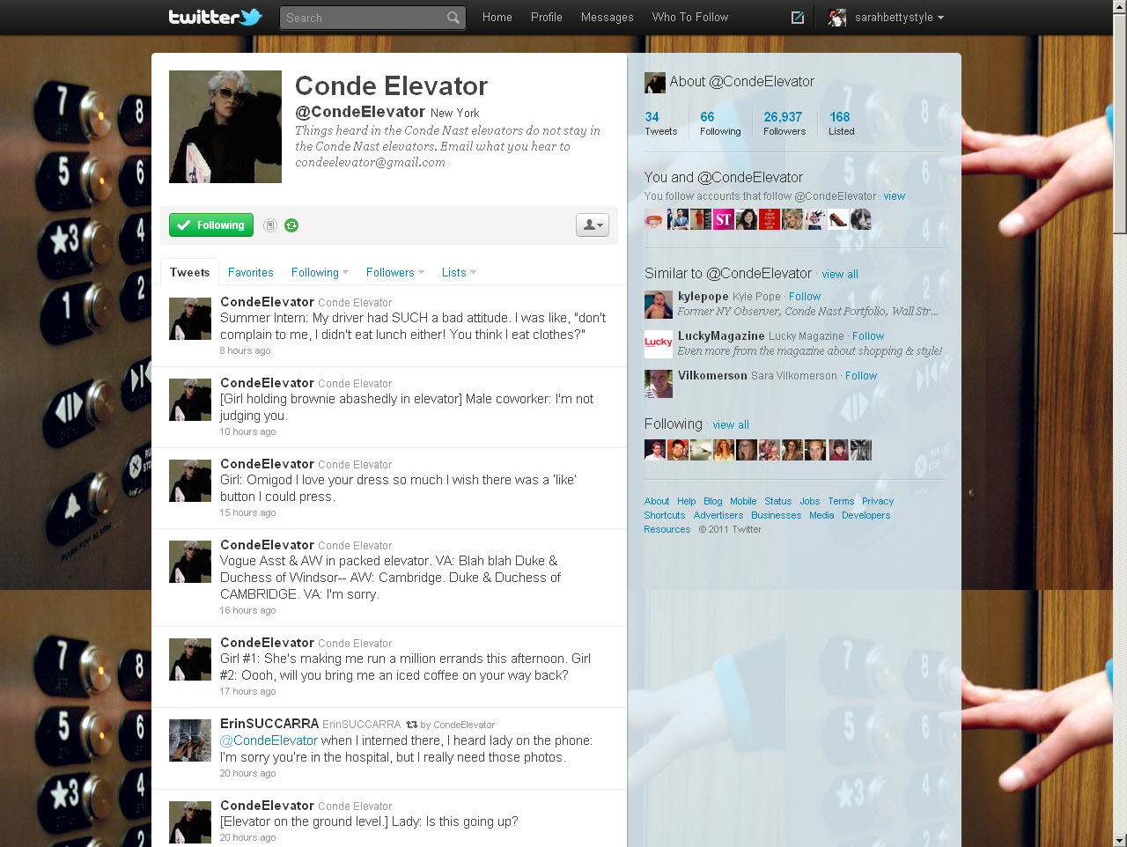This screenshot has width=1127, height=847.
Task: Open the 168 Listed stat
Action: (x=842, y=123)
